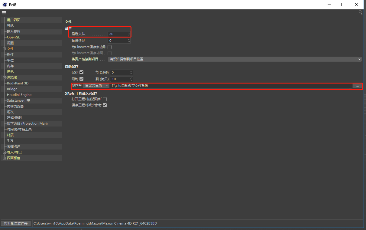Toggle 为Cineware保存动画 checkbox
The image size is (366, 230).
pyautogui.click(x=110, y=53)
